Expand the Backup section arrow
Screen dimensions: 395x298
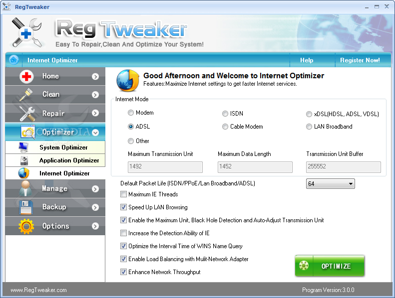click(x=95, y=207)
